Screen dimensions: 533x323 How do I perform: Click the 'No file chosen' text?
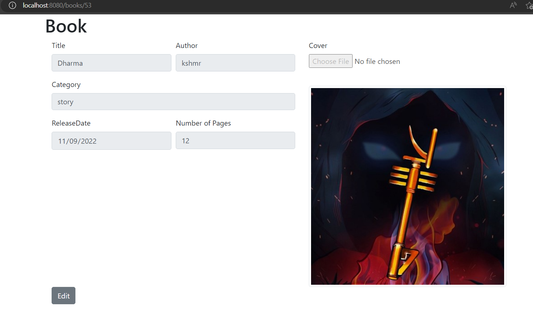(377, 61)
